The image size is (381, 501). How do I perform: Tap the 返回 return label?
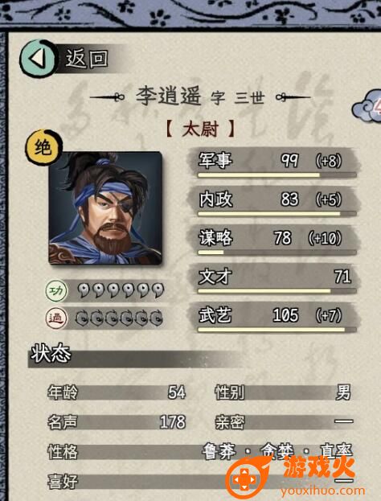coord(87,60)
